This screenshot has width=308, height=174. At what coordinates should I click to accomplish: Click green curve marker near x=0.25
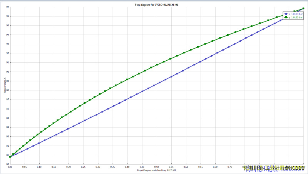pyautogui.click(x=85, y=103)
